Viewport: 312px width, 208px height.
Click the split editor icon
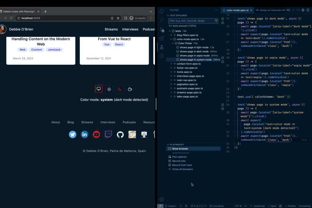coord(308,10)
